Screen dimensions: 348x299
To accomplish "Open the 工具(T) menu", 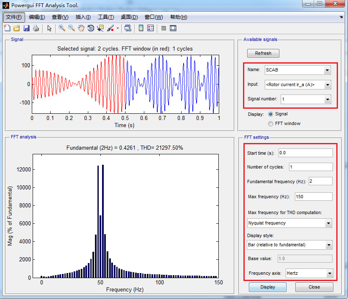I will [x=106, y=17].
